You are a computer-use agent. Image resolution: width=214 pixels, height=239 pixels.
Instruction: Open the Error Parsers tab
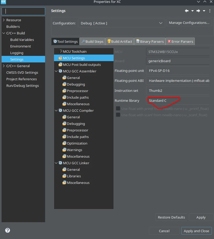click(x=180, y=41)
